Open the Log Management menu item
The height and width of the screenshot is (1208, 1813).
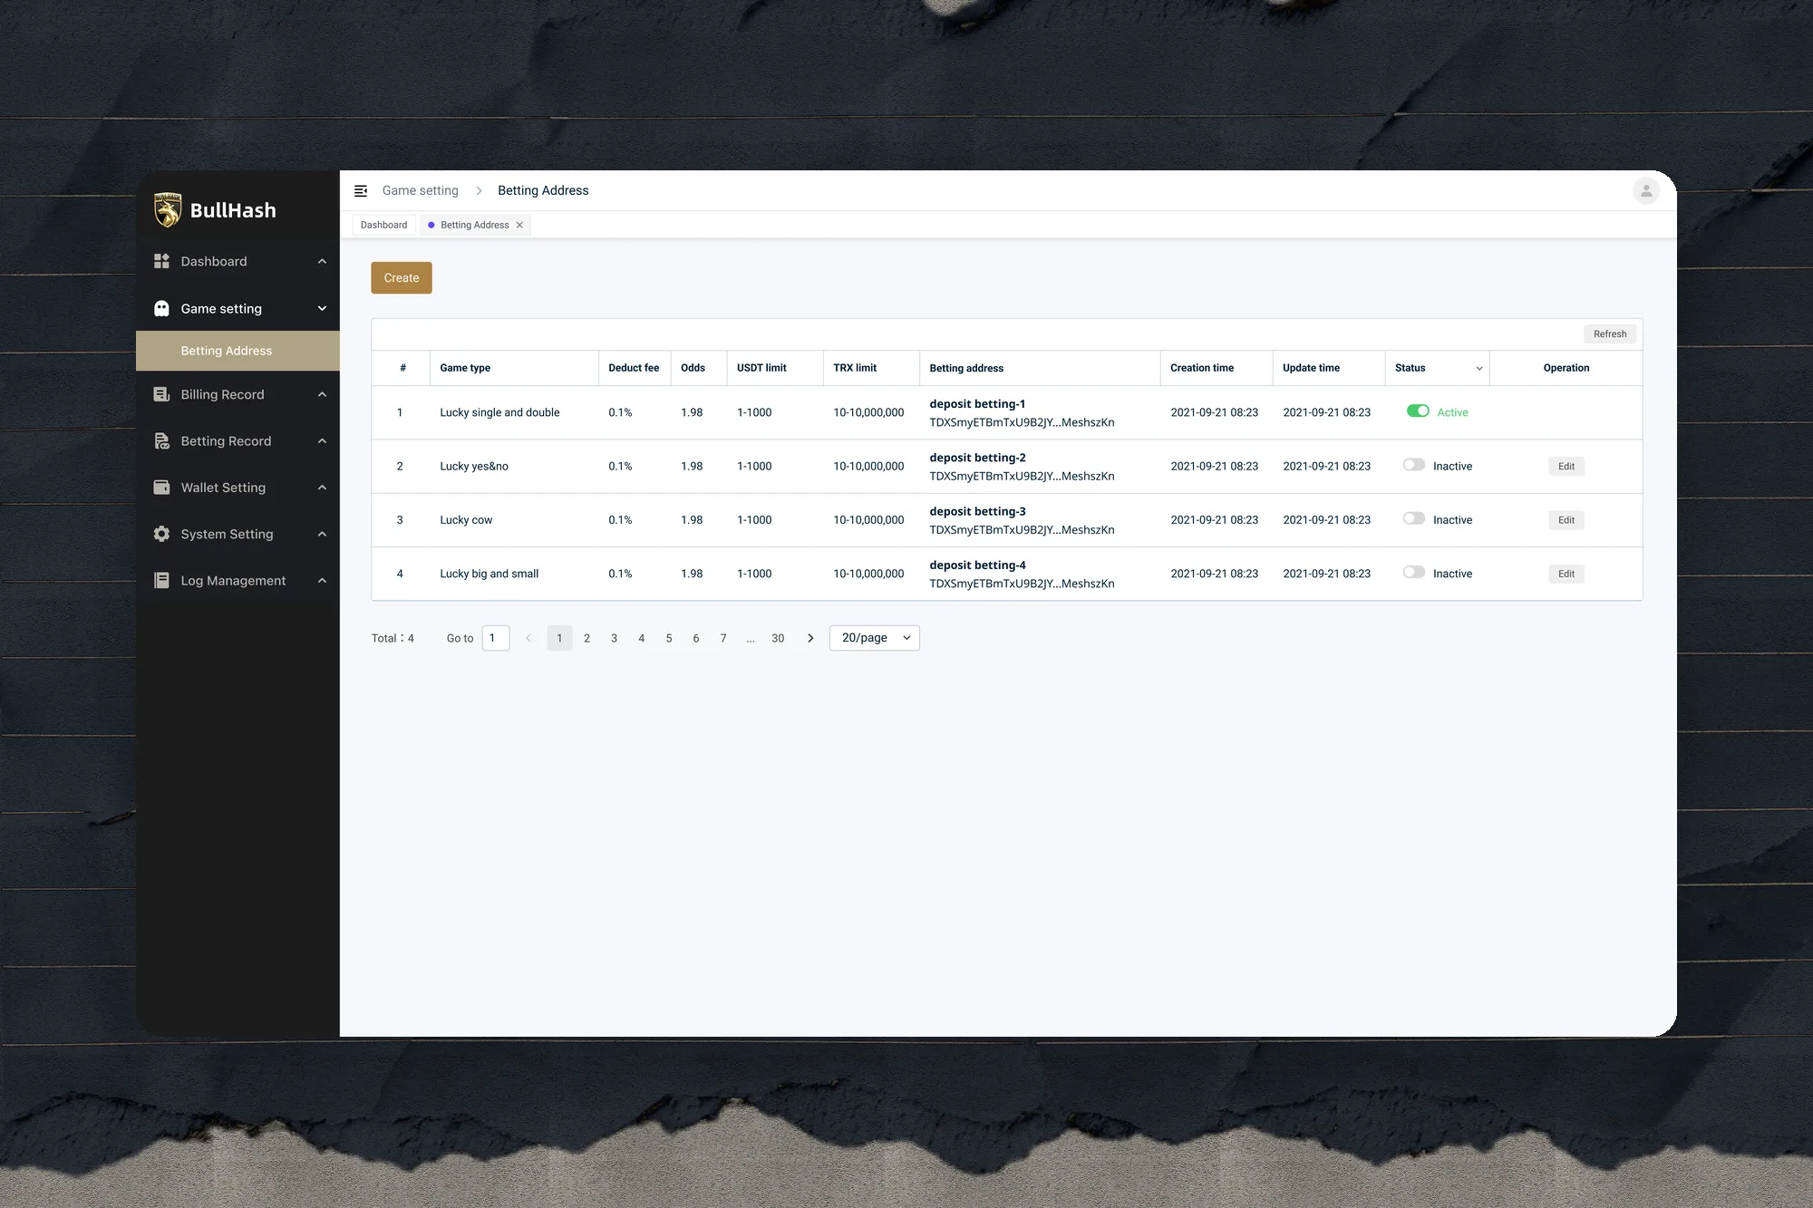[238, 580]
